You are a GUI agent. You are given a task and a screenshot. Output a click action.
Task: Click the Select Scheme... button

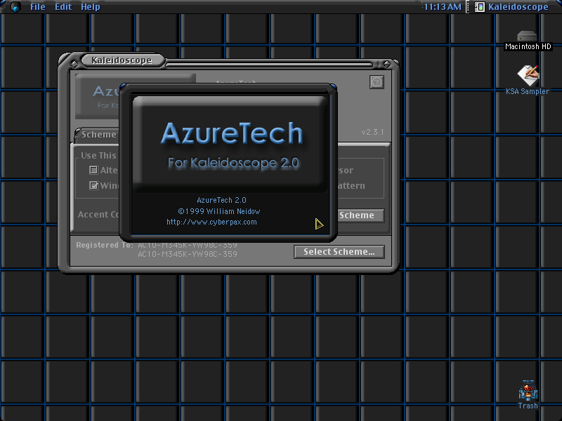[339, 252]
